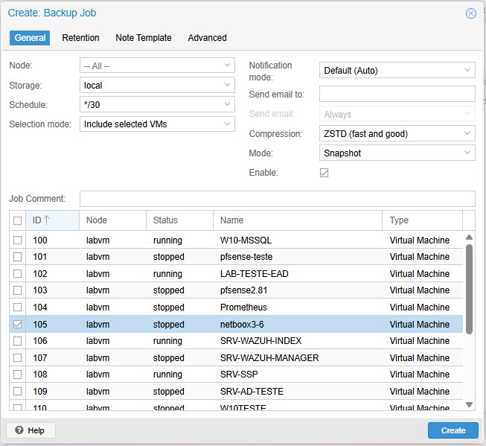This screenshot has width=486, height=446.
Task: Click ID 106 in the table
Action: click(40, 341)
